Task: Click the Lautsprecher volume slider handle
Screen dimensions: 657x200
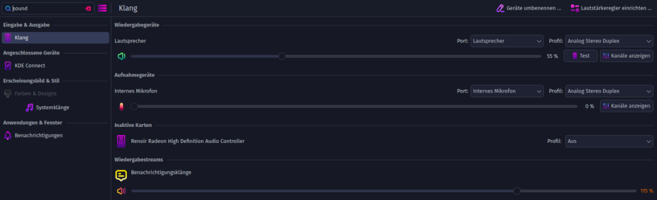Action: tap(282, 56)
